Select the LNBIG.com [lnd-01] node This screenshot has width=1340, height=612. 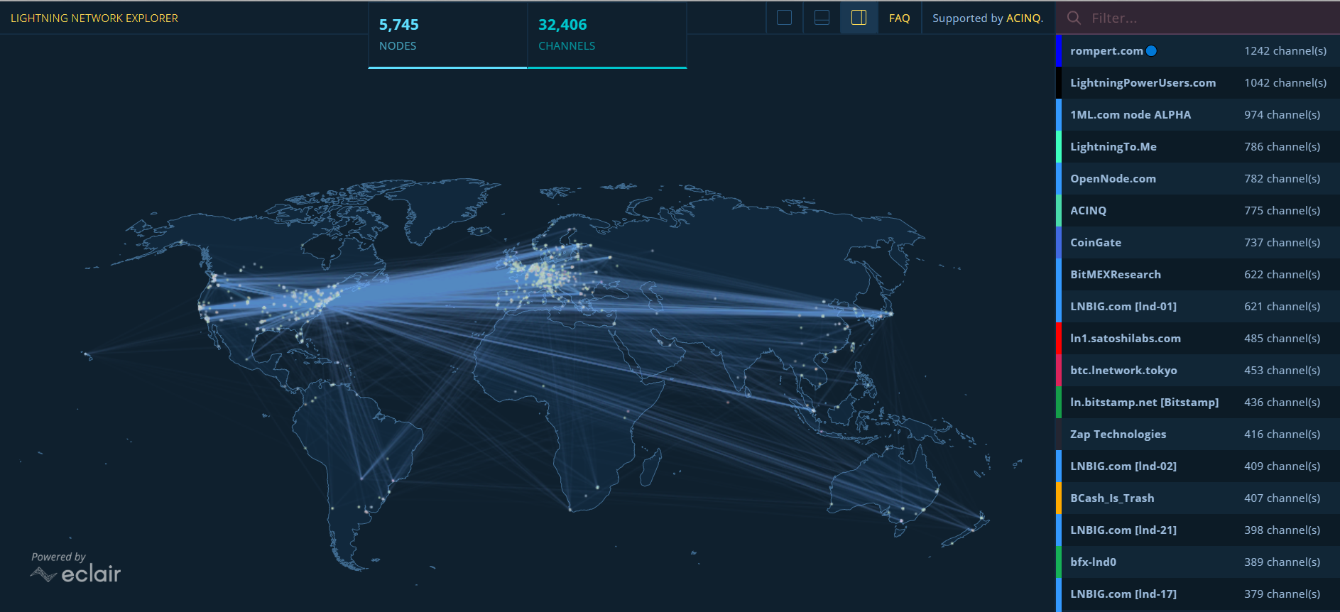click(x=1198, y=306)
